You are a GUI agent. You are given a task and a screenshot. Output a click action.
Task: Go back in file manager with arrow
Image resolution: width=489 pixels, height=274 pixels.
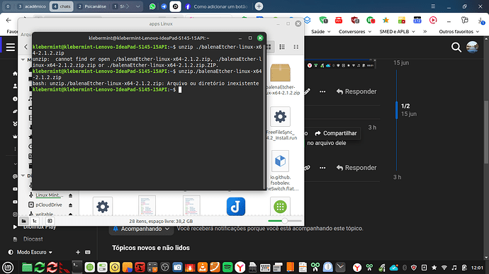click(26, 47)
